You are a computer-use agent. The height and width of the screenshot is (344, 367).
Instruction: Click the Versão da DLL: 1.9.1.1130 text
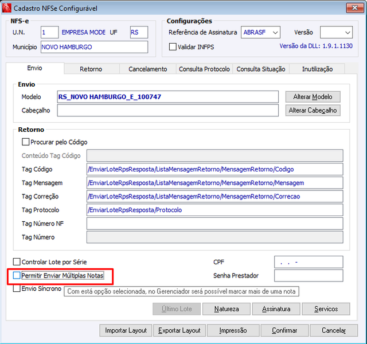[316, 46]
